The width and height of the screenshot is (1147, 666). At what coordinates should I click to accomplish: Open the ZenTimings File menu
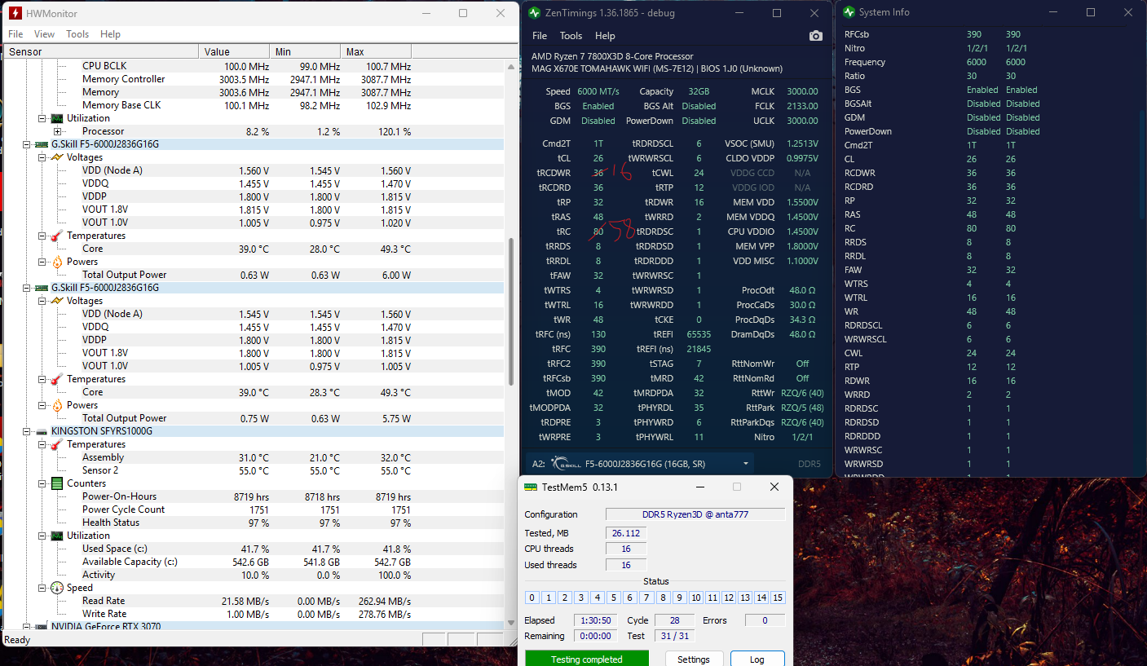[x=540, y=36]
